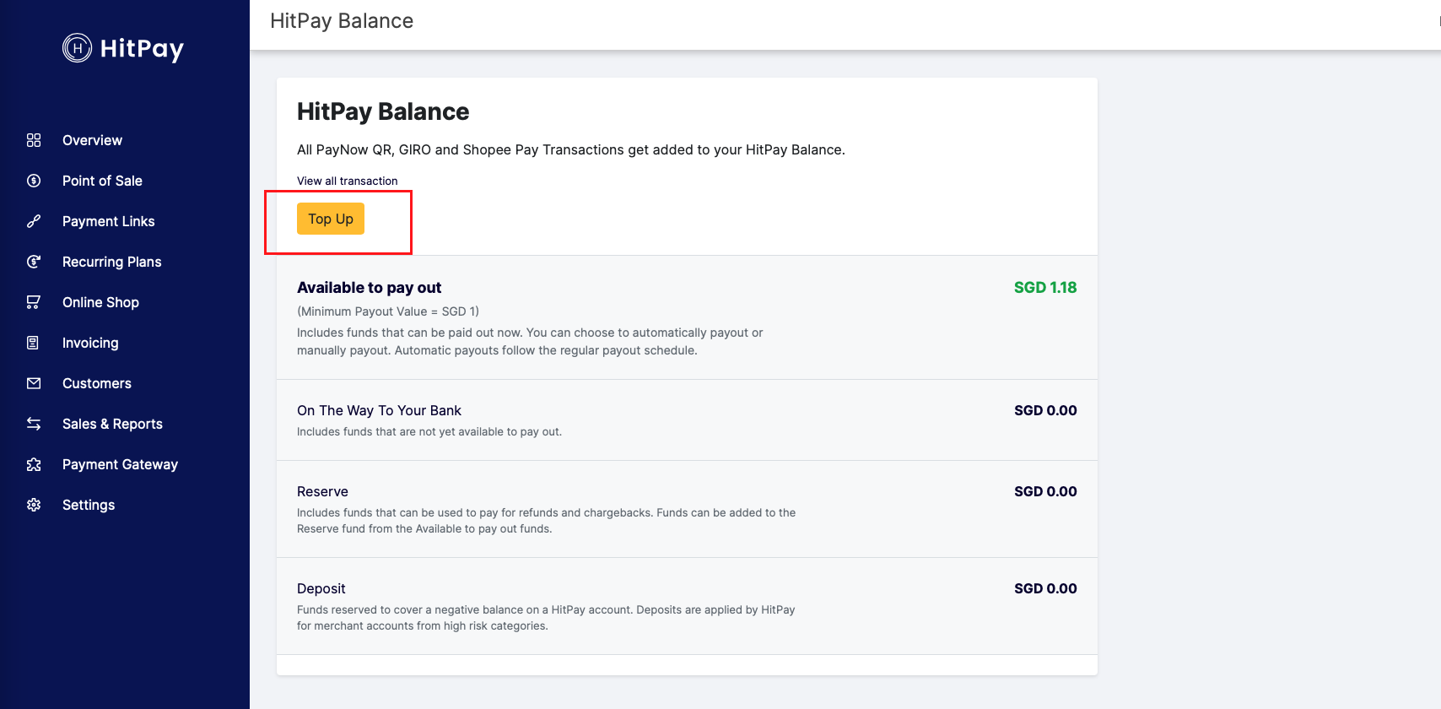
Task: Open the Overview menu item
Action: point(92,140)
